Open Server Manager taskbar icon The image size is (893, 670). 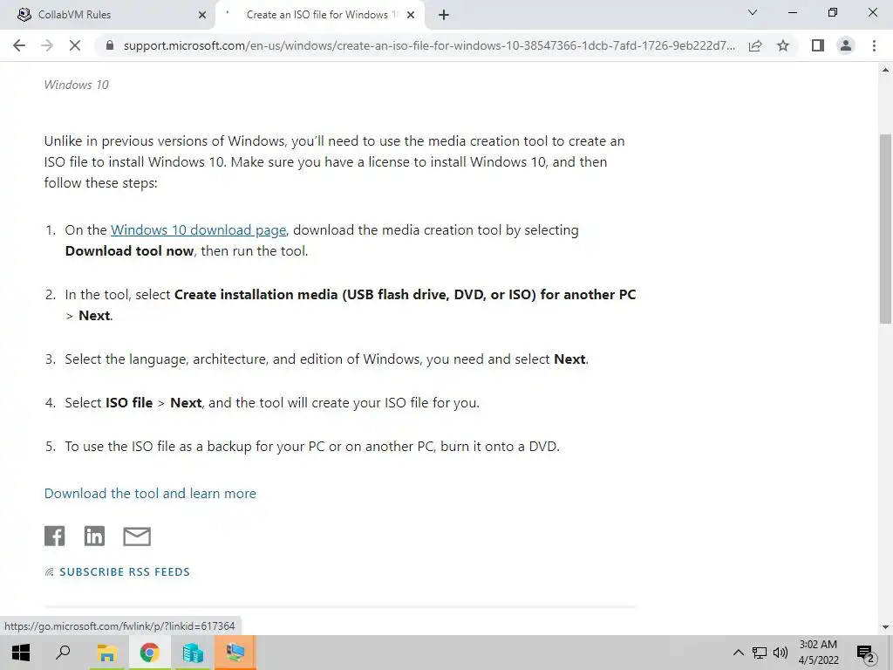click(193, 653)
